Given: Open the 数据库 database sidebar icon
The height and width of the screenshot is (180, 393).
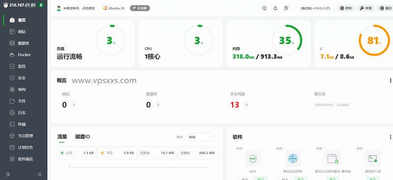Looking at the screenshot, I should tap(12, 43).
